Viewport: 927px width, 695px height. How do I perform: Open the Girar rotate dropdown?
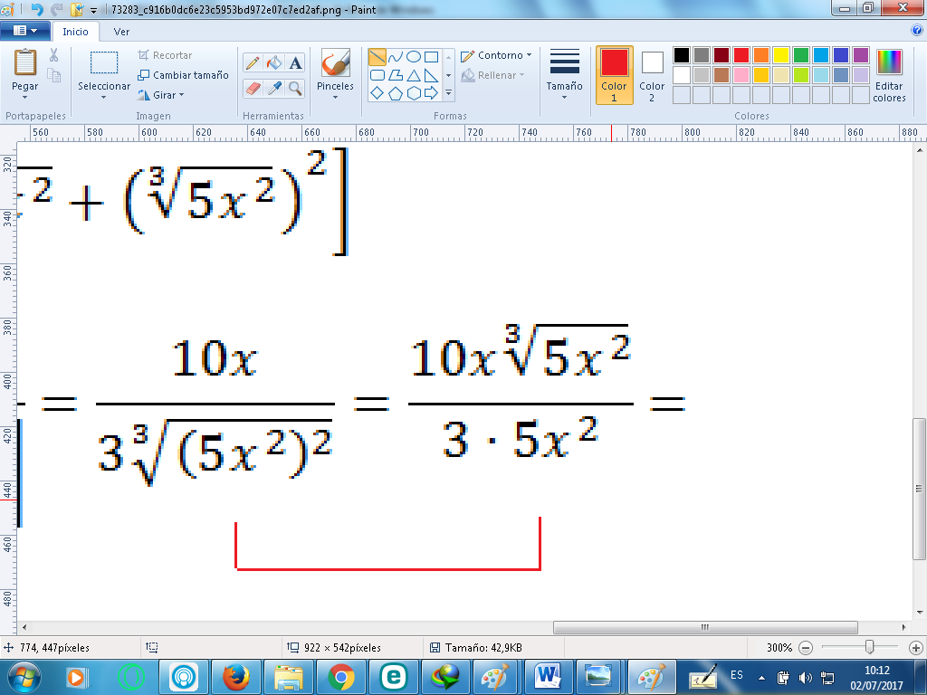[x=161, y=95]
